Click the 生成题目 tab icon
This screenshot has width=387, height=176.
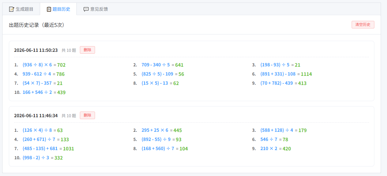11,9
